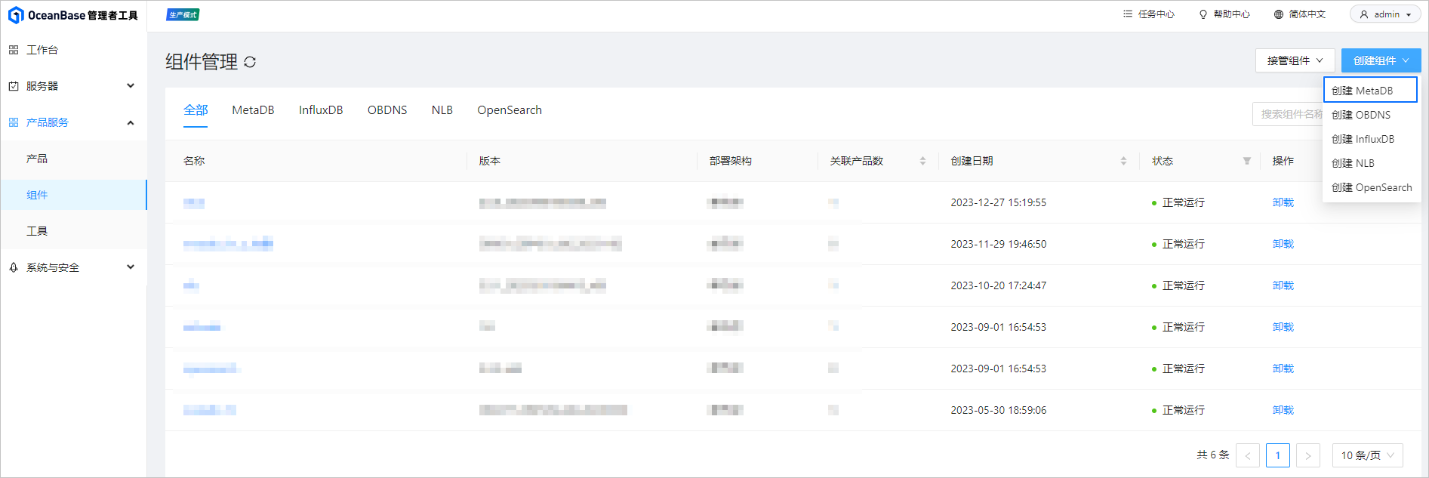Open 工作台 in the sidebar
Image resolution: width=1429 pixels, height=478 pixels.
[73, 50]
